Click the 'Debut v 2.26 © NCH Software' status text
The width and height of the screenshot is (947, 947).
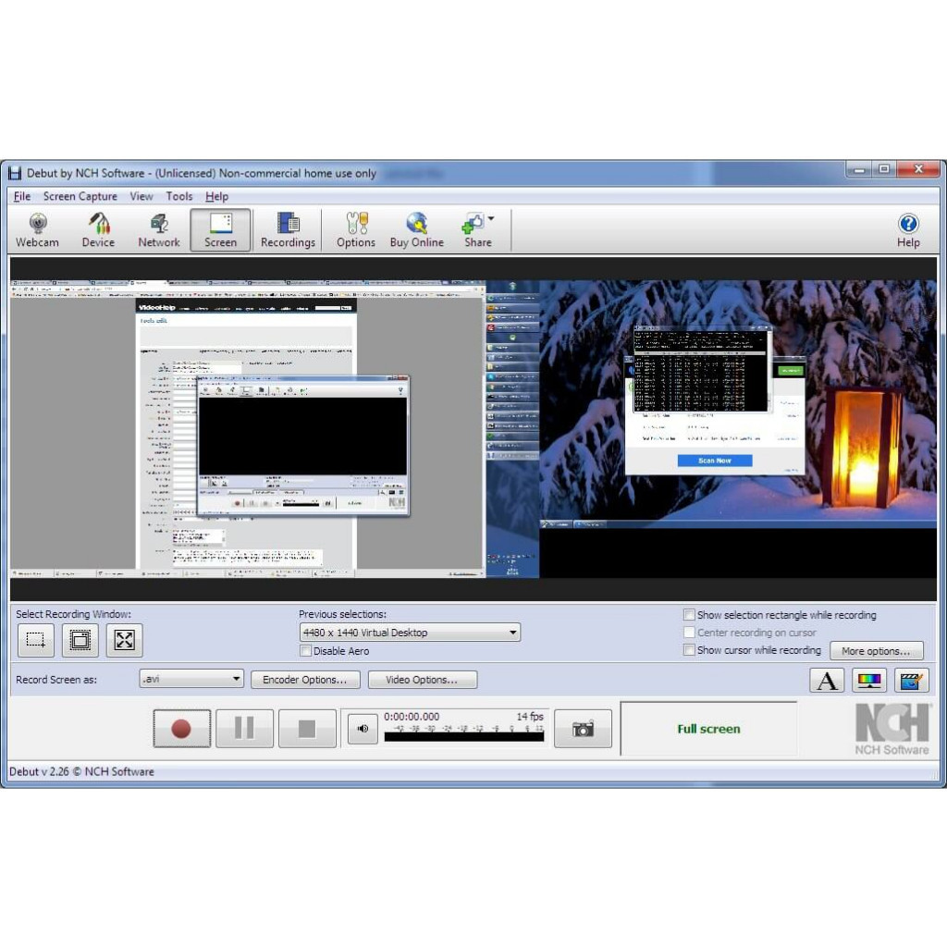[x=81, y=771]
